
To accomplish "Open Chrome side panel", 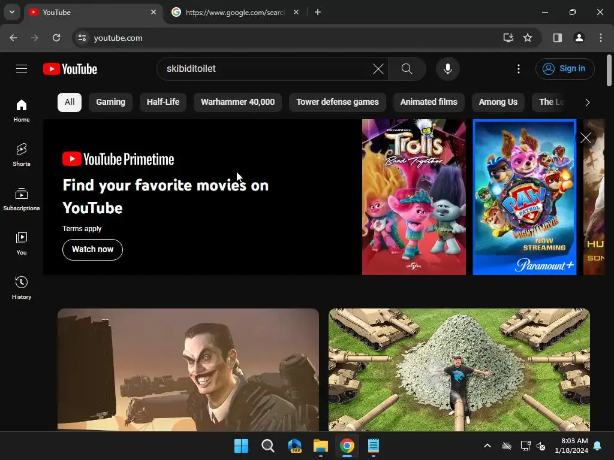I will point(558,38).
